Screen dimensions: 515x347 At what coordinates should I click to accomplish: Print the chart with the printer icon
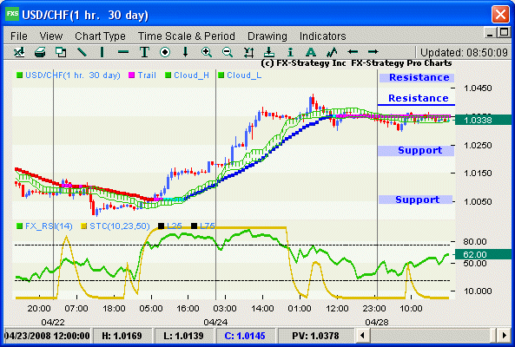click(x=40, y=52)
